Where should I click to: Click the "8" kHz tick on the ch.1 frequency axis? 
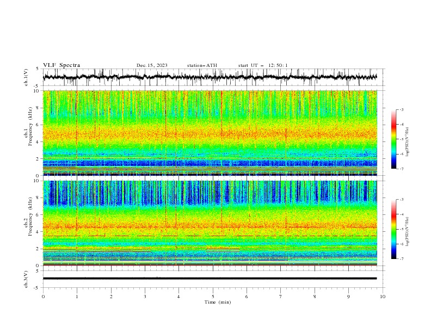(x=38, y=108)
